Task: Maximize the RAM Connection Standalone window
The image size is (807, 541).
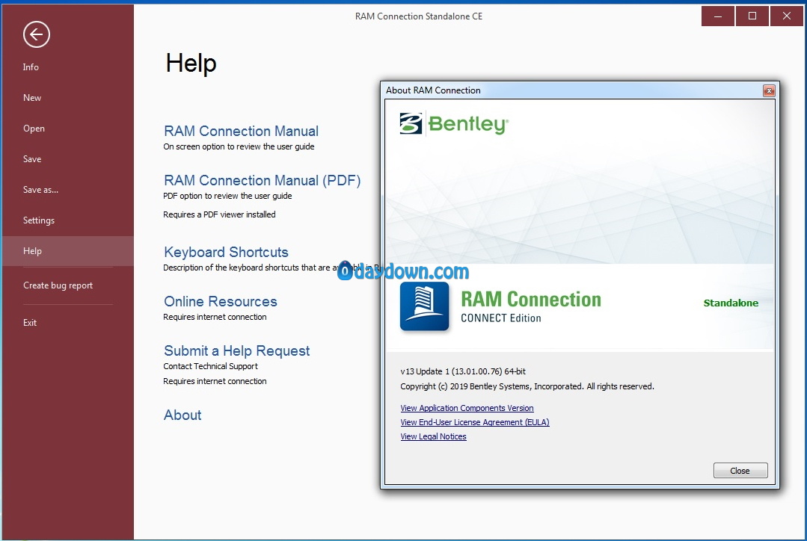Action: click(x=752, y=16)
